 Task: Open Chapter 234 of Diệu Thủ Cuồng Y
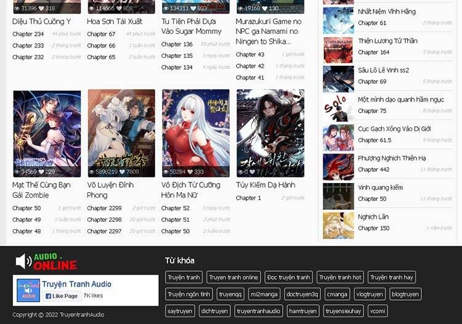click(x=28, y=34)
